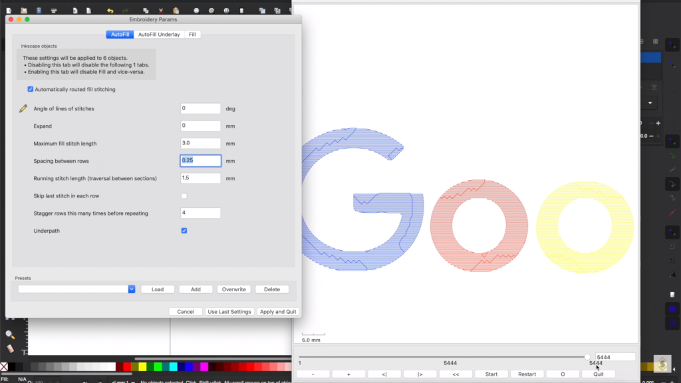
Task: Restart the stitch simulation
Action: [x=527, y=374]
